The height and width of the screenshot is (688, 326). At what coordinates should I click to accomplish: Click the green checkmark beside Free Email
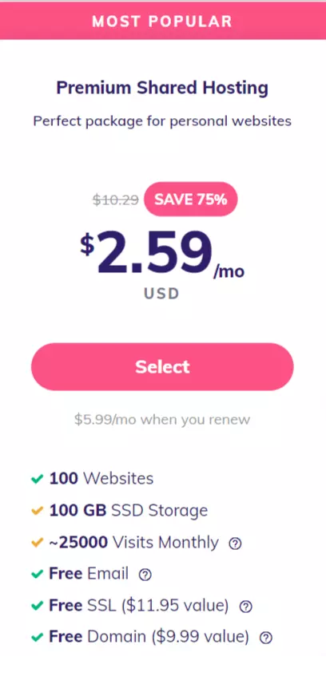[37, 574]
